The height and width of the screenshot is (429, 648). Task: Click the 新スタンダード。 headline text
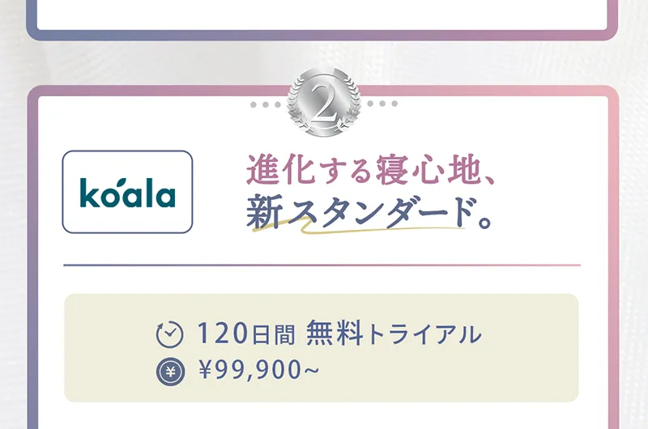[370, 211]
